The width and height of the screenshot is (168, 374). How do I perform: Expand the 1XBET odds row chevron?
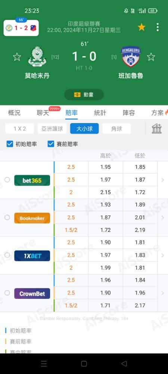click(x=162, y=255)
